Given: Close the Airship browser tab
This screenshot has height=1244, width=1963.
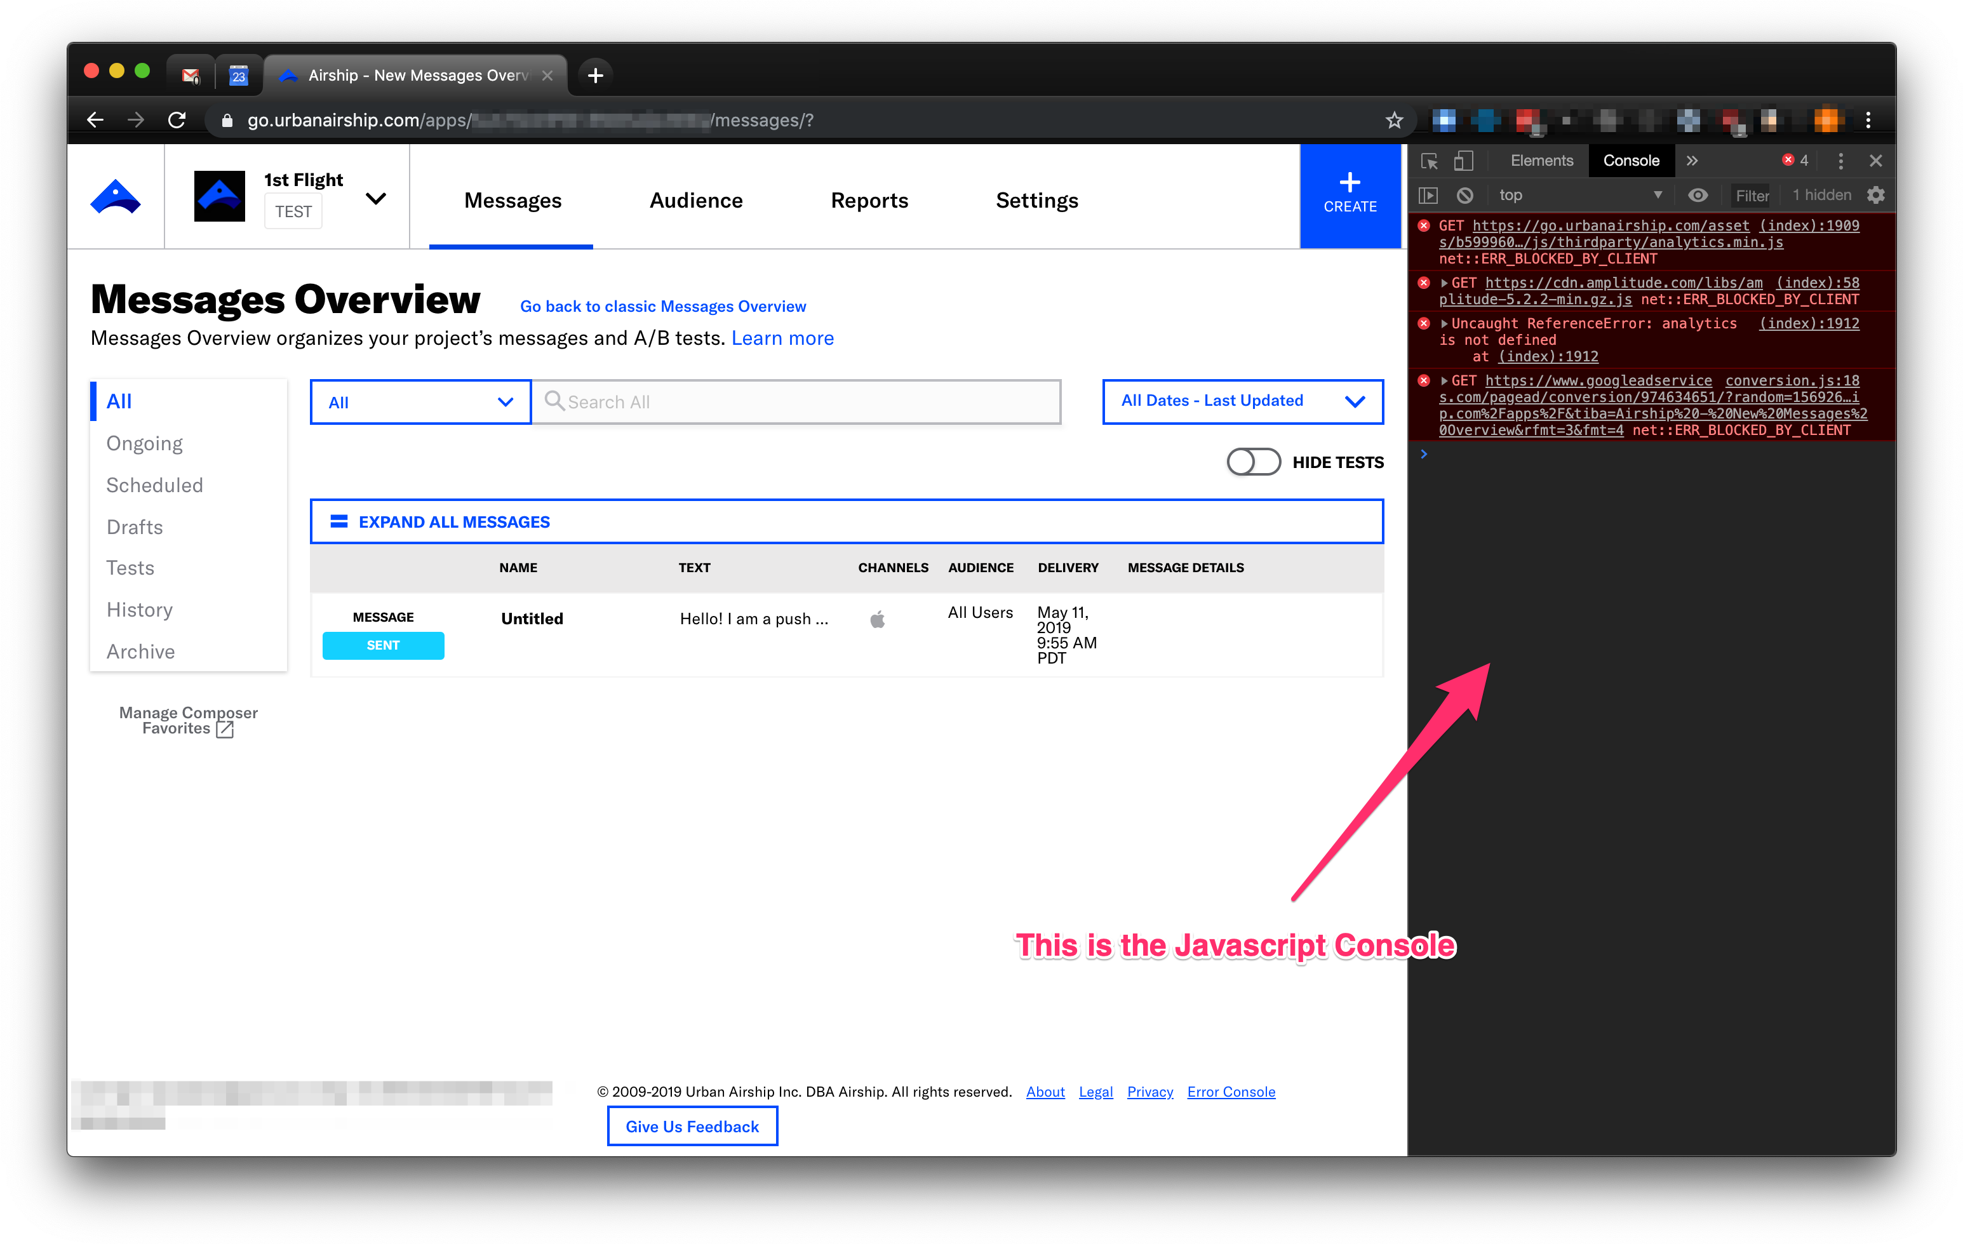Looking at the screenshot, I should pos(548,75).
